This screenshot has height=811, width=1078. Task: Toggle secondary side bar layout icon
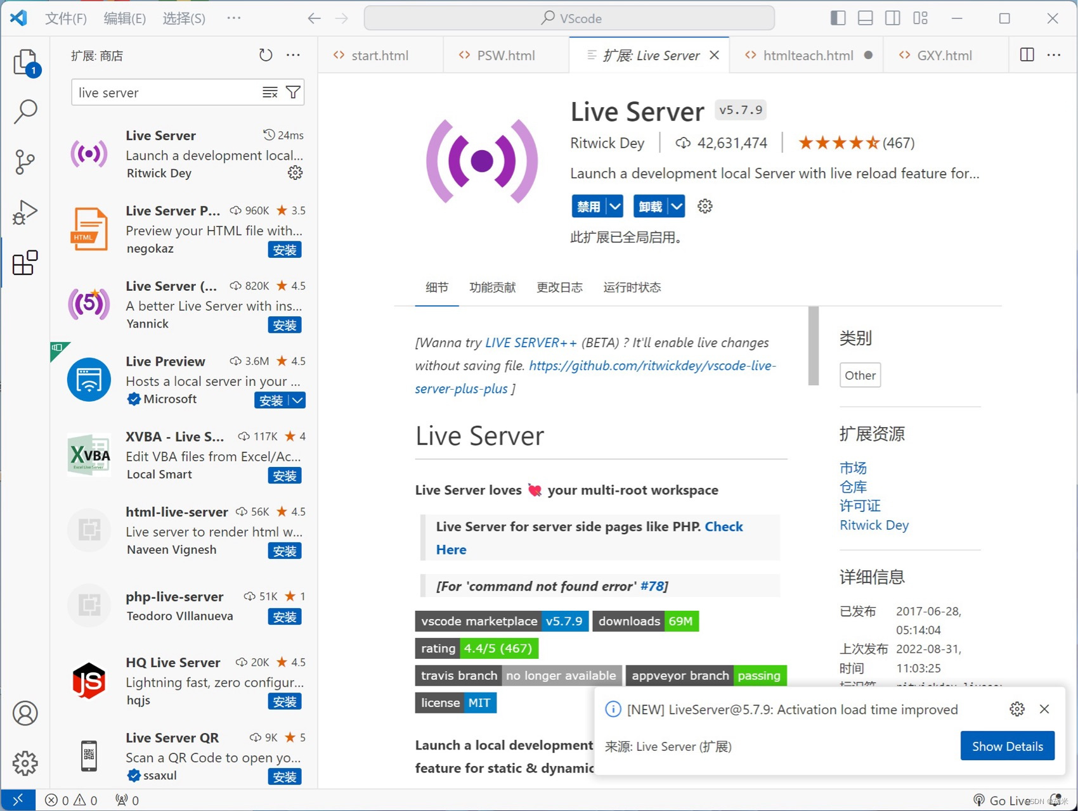(892, 18)
